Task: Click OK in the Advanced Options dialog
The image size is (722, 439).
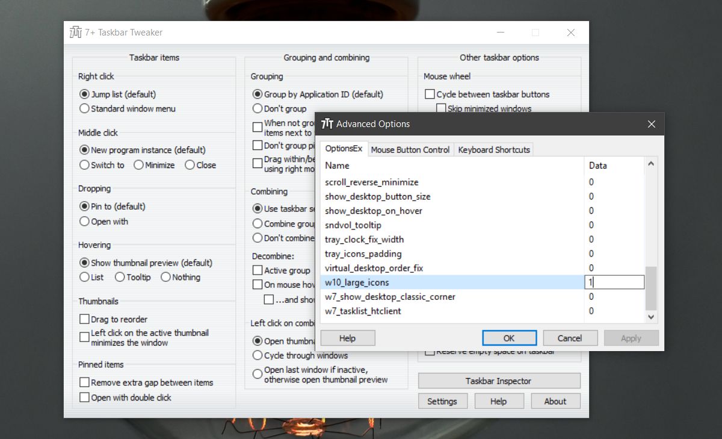Action: (509, 338)
